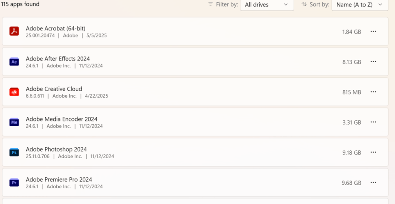
Task: Open more options for Adobe Acrobat
Action: click(x=373, y=32)
